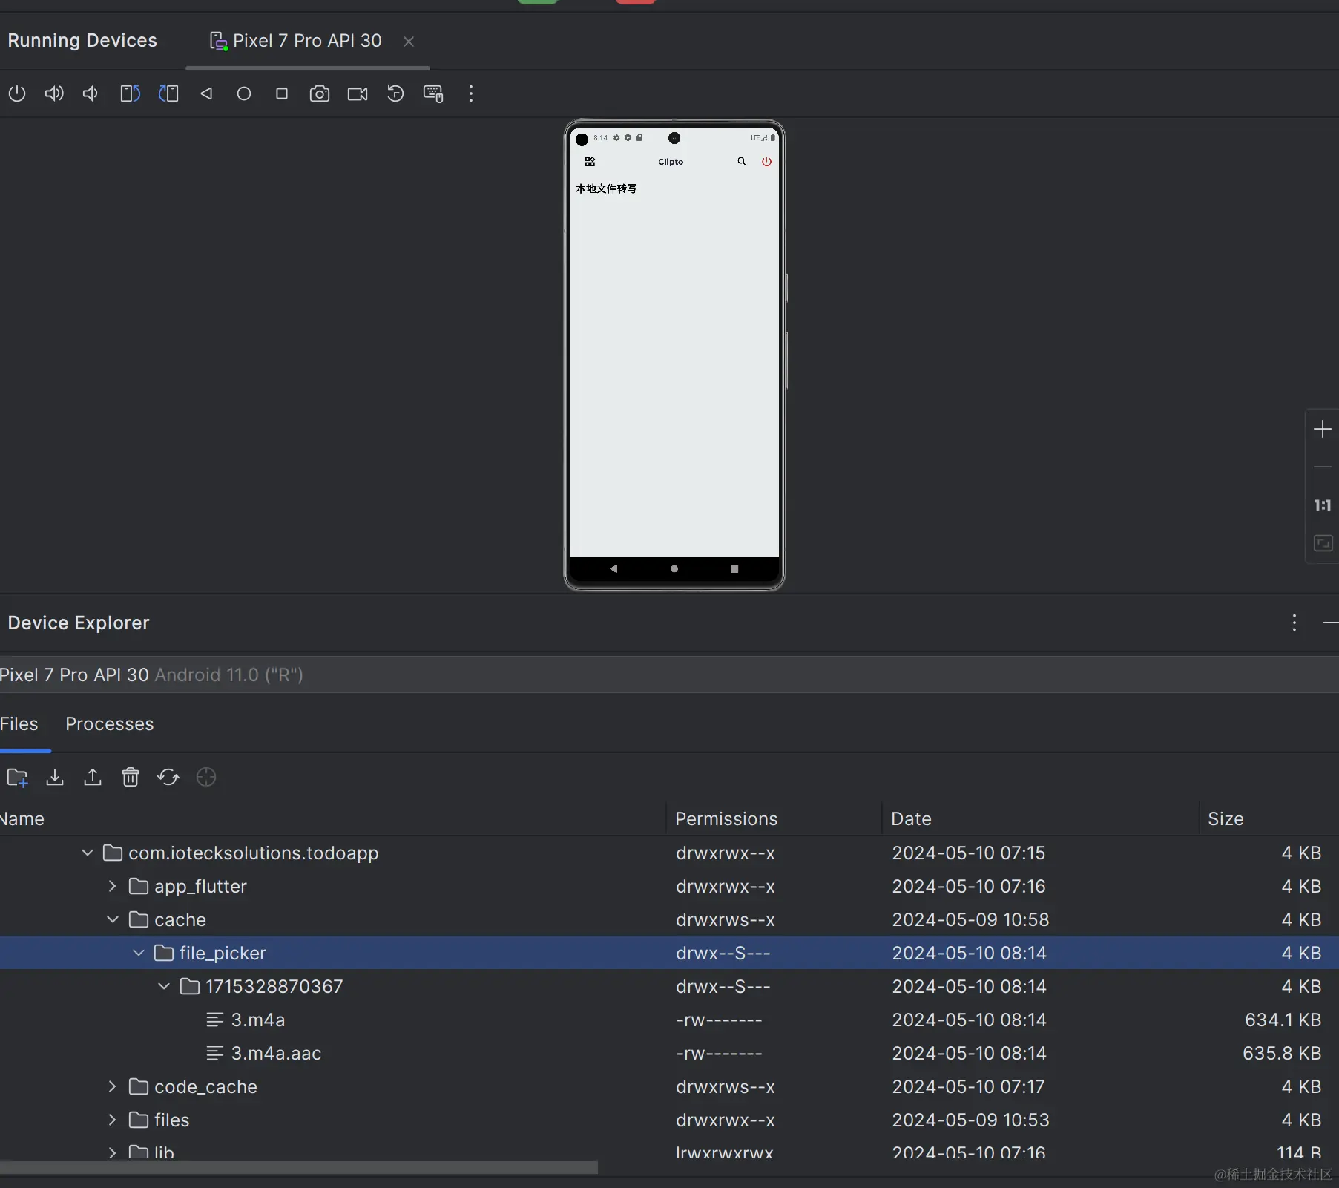1339x1188 pixels.
Task: Click the Running Devices panel title
Action: tap(82, 41)
